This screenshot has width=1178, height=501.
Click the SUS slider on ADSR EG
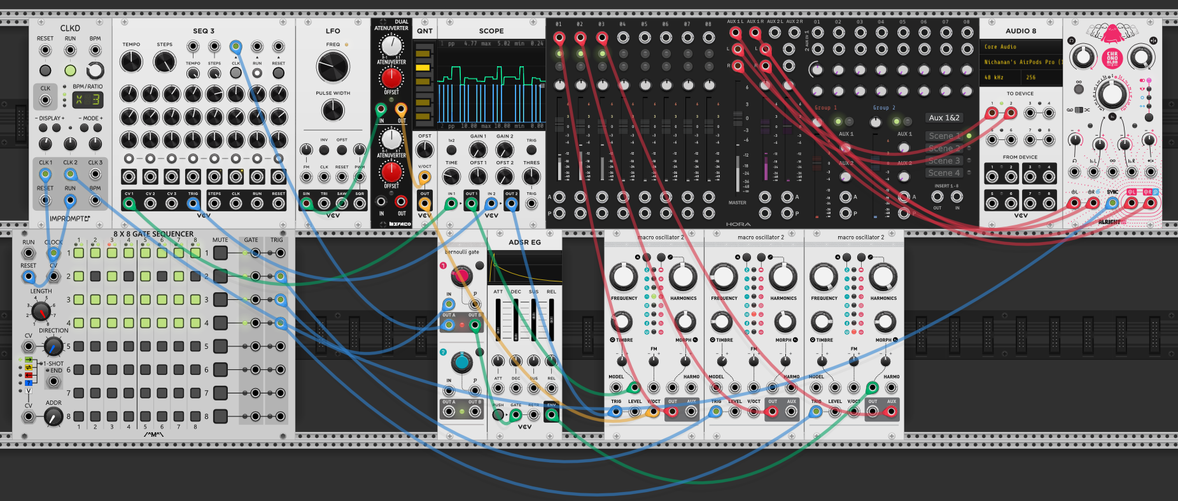534,320
